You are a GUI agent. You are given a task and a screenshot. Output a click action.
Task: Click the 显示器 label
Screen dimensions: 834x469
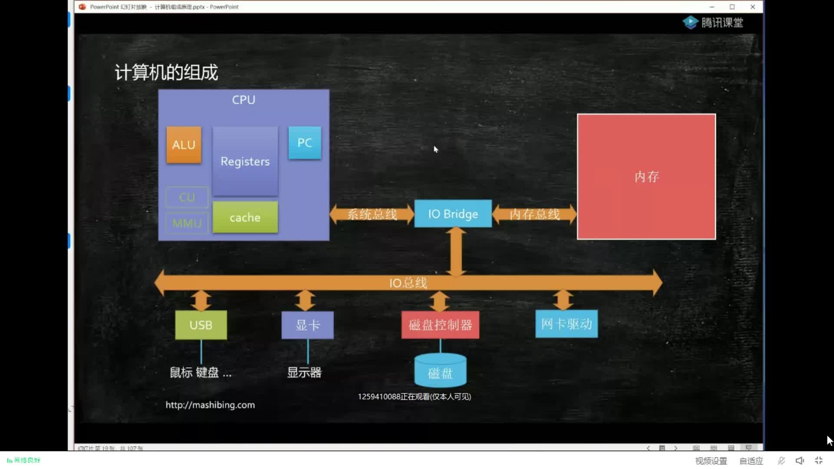(304, 373)
